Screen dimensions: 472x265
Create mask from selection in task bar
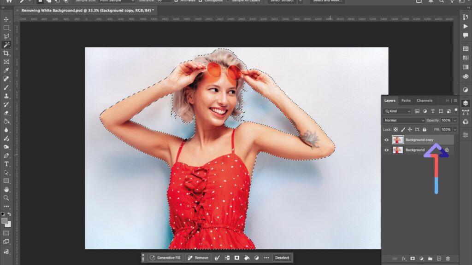(x=237, y=258)
